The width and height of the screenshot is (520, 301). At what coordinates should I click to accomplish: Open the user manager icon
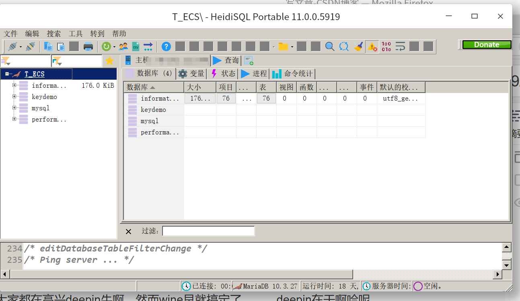[x=124, y=46]
